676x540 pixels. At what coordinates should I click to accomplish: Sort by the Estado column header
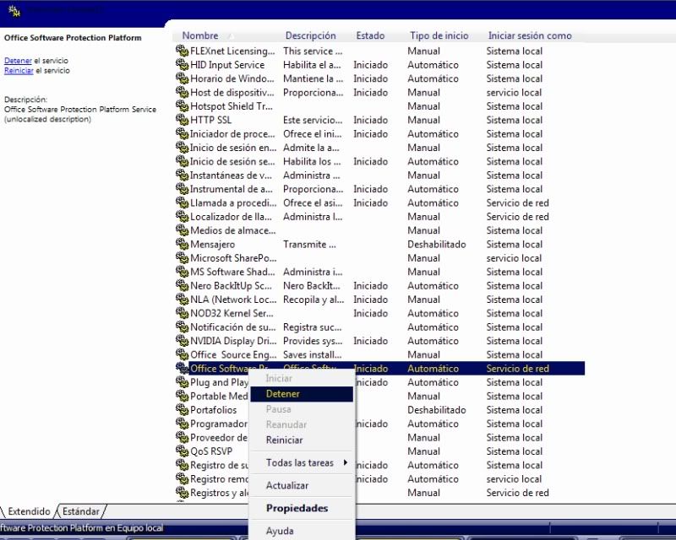pos(370,35)
